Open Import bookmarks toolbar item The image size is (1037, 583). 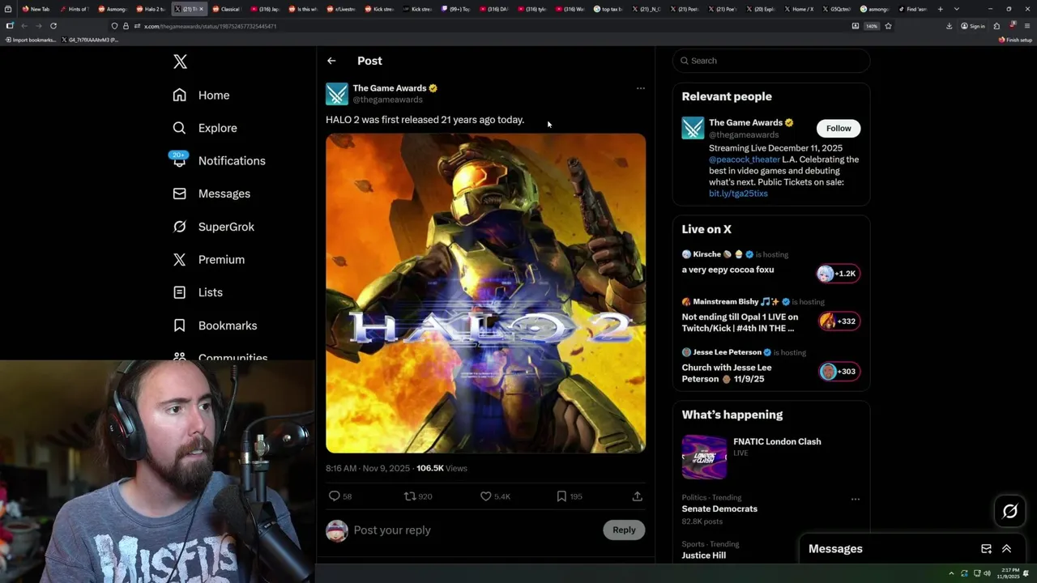tap(31, 40)
